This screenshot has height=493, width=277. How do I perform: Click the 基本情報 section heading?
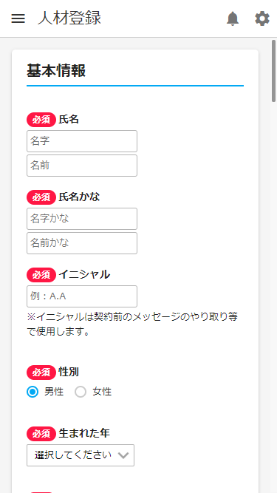[x=56, y=71]
